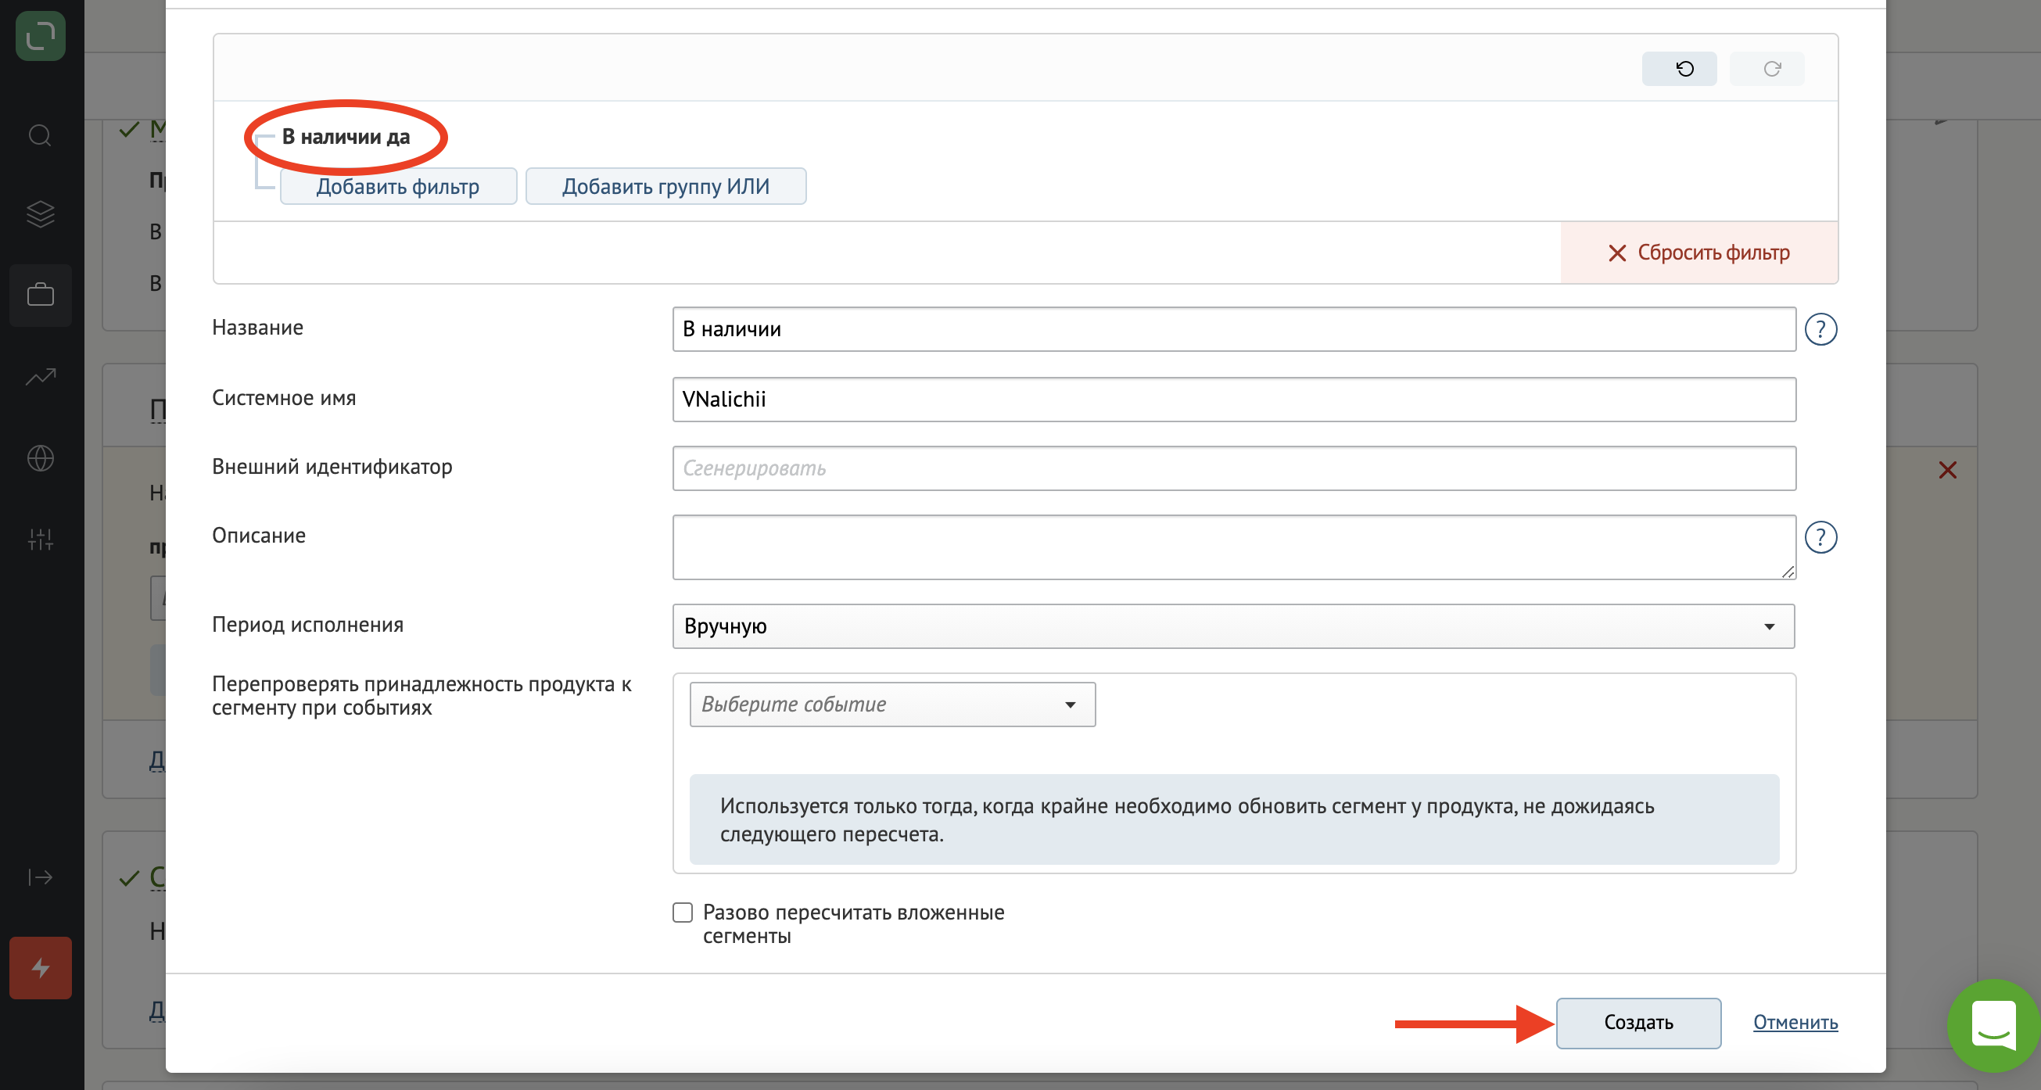Toggle Разово пересчитать вложенные сегменты checkbox

coord(682,913)
